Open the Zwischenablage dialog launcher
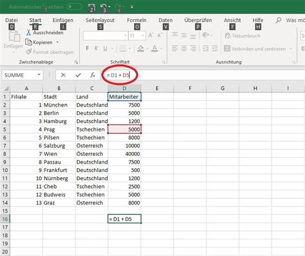 pos(76,62)
